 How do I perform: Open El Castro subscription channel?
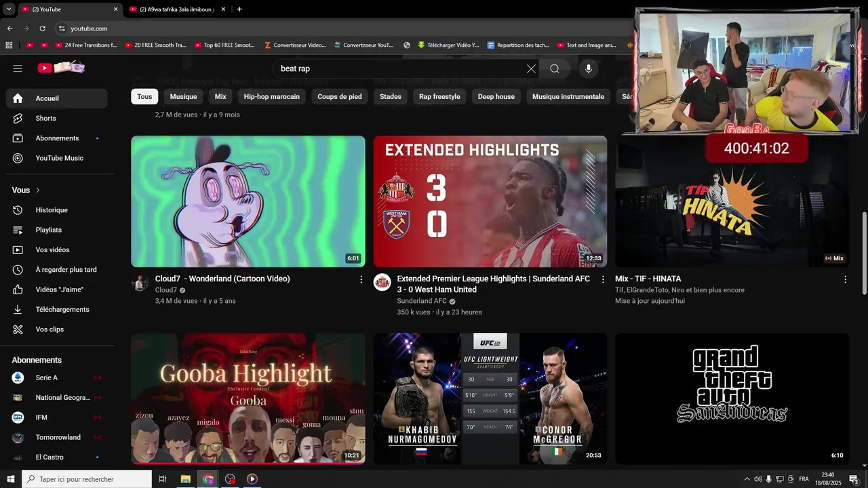point(57,457)
